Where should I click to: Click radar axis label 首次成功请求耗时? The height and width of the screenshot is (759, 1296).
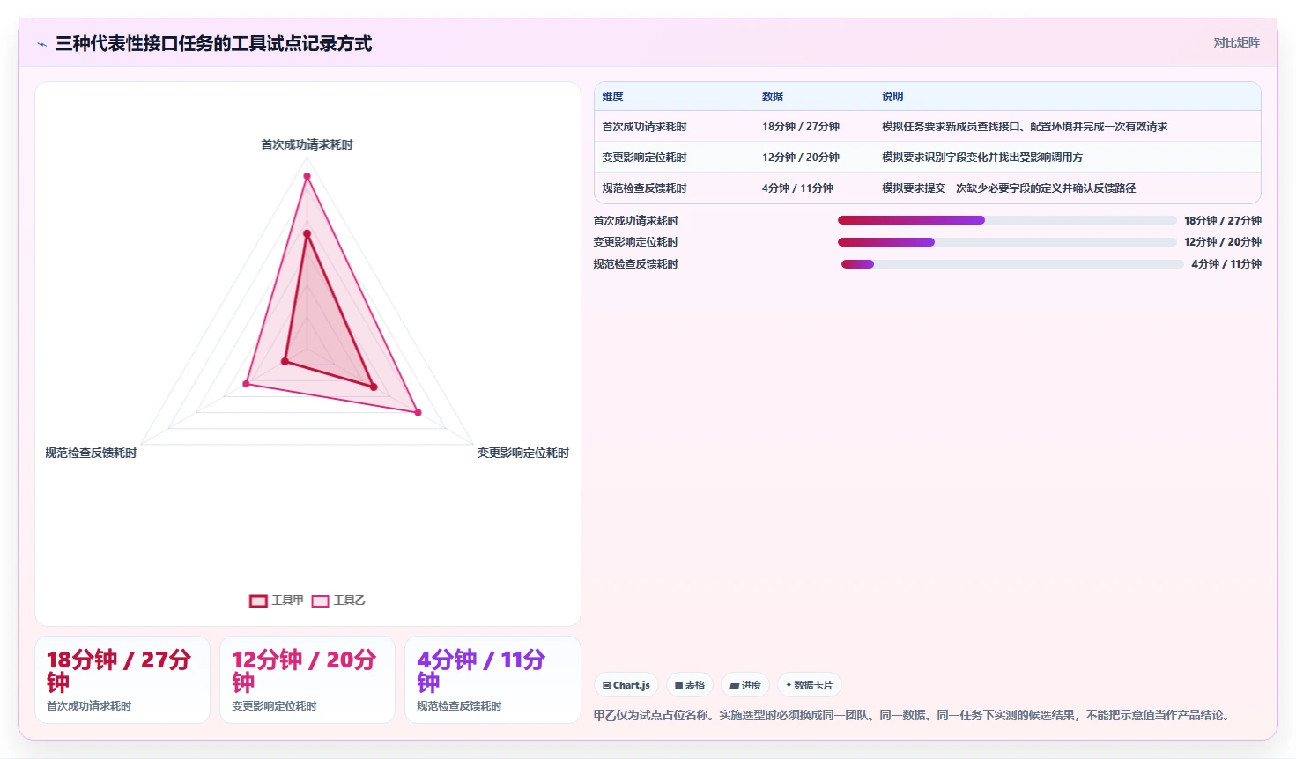pos(307,144)
